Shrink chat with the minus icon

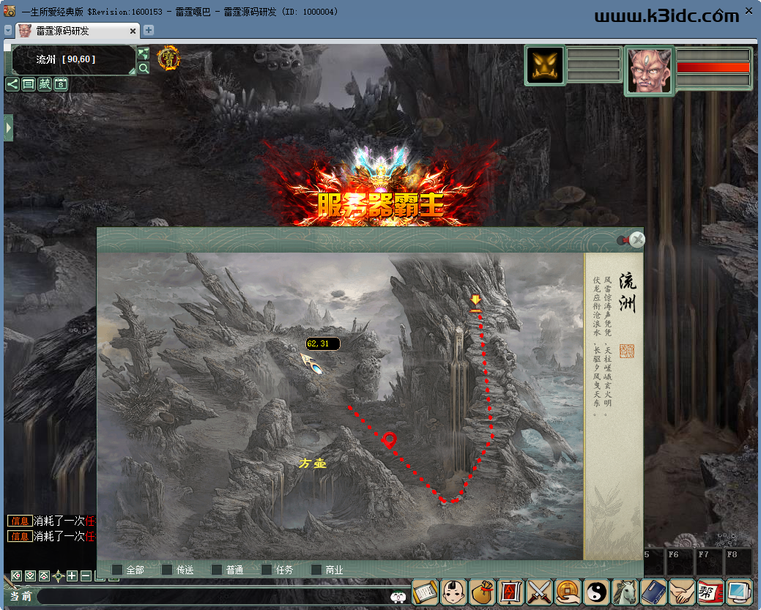click(x=86, y=576)
